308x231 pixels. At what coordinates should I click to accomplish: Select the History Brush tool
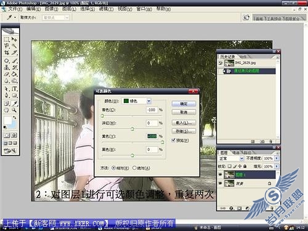pyautogui.click(x=14, y=67)
